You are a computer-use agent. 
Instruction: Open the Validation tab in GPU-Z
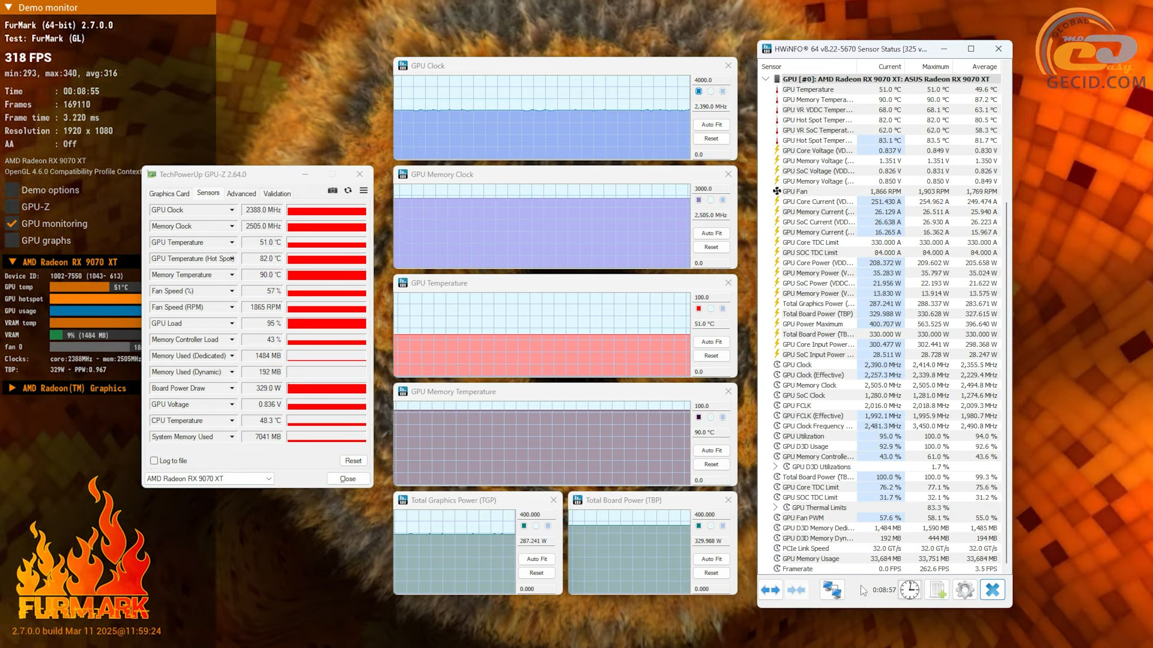tap(277, 193)
